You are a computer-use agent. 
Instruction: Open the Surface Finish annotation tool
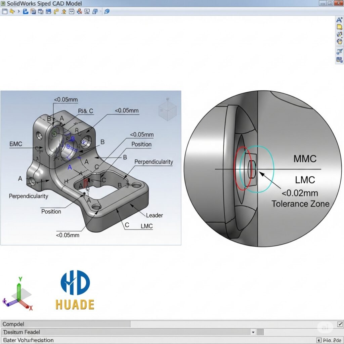[x=339, y=28]
